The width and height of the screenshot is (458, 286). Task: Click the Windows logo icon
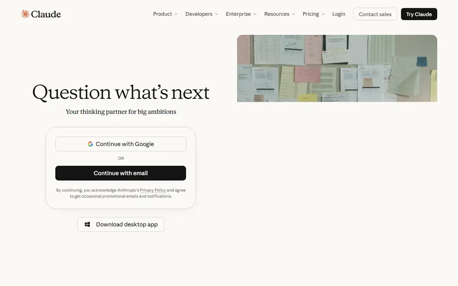point(87,224)
